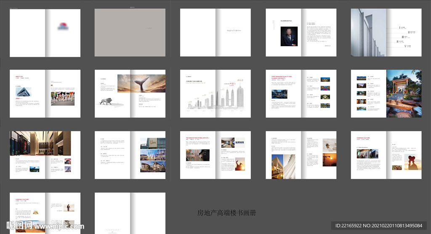The width and height of the screenshot is (431, 234).
Task: Open the Company Culture spread with hiker photo
Action: click(45, 213)
